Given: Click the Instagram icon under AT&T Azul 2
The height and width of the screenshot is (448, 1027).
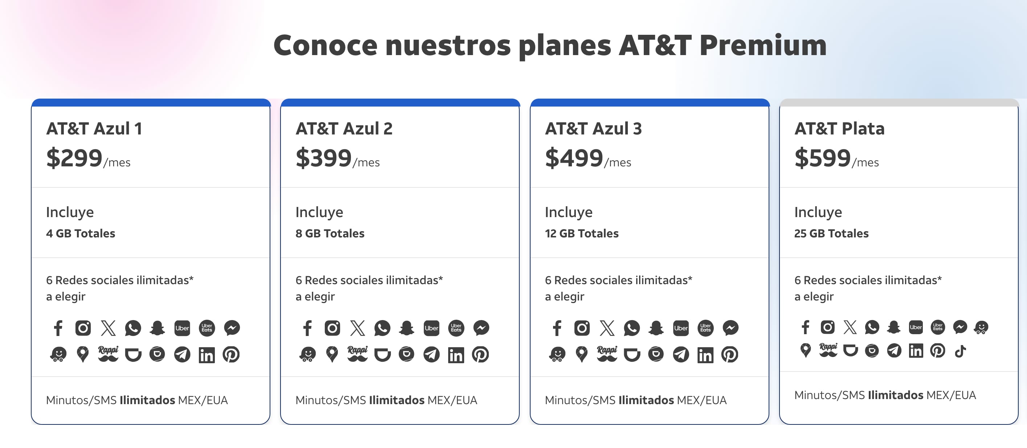Looking at the screenshot, I should 332,328.
